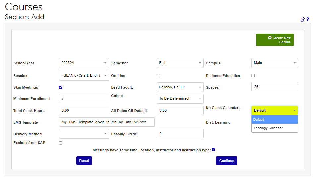Screen dimensions: 316x182
Task: Open help via question mark icon
Action: [308, 19]
